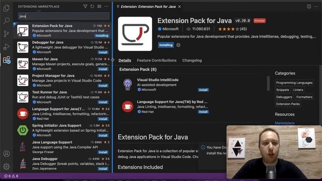Click the java search input field
322x181 pixels.
point(64,16)
